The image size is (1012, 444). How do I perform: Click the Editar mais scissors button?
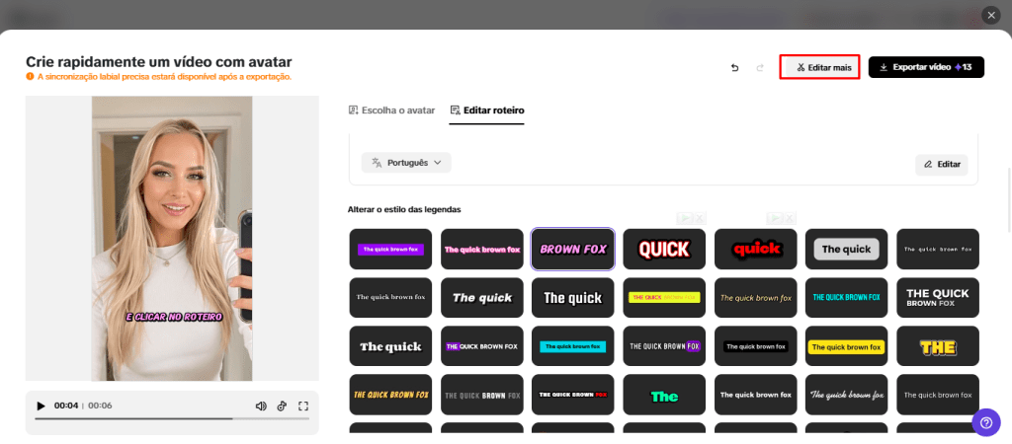[x=819, y=67]
